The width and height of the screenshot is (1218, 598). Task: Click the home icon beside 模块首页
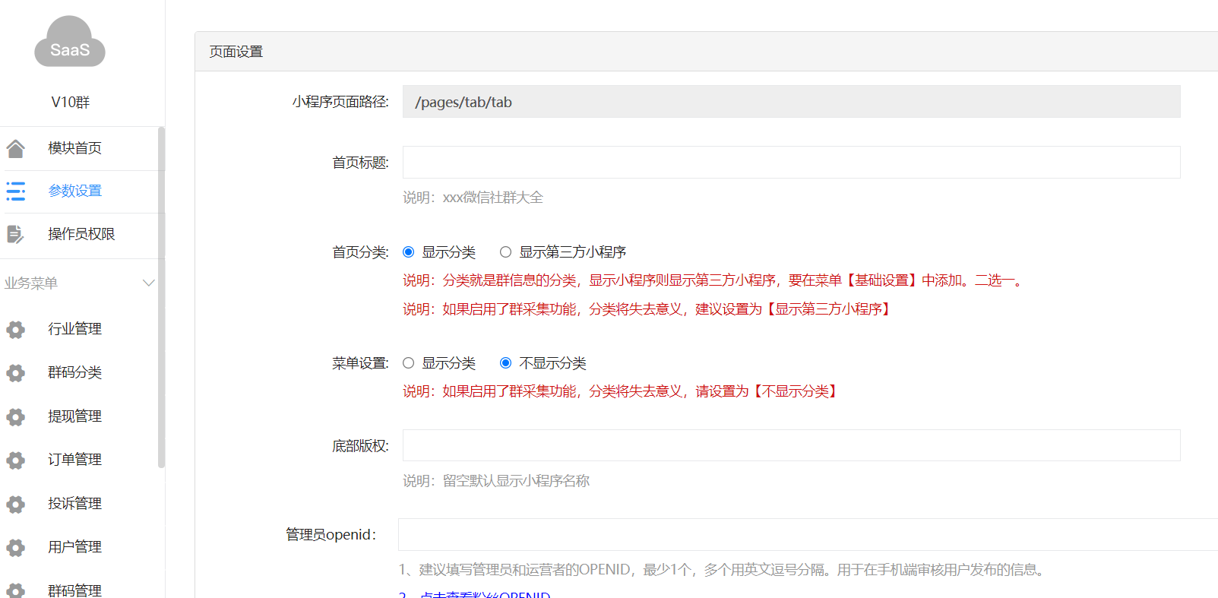point(16,148)
